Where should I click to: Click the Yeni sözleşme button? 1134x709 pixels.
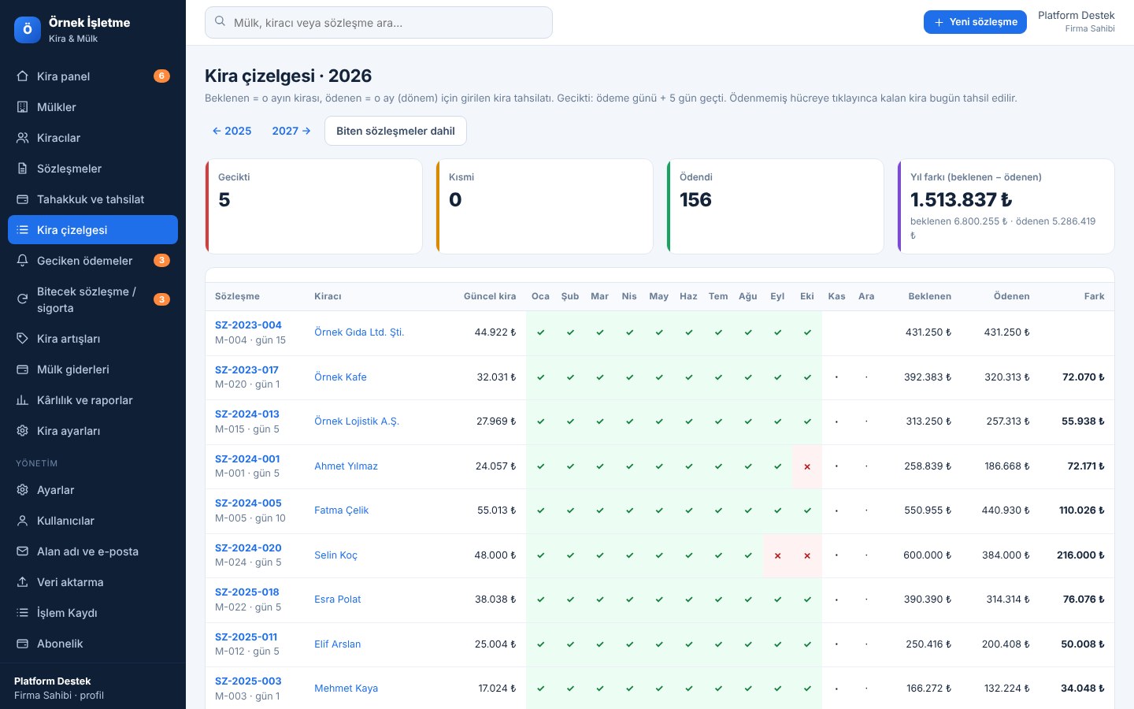coord(975,22)
